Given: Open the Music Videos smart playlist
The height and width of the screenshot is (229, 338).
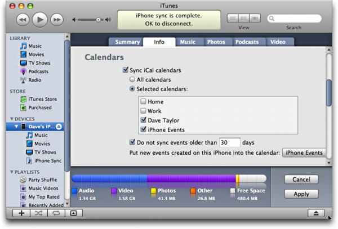Looking at the screenshot, I should coord(39,188).
